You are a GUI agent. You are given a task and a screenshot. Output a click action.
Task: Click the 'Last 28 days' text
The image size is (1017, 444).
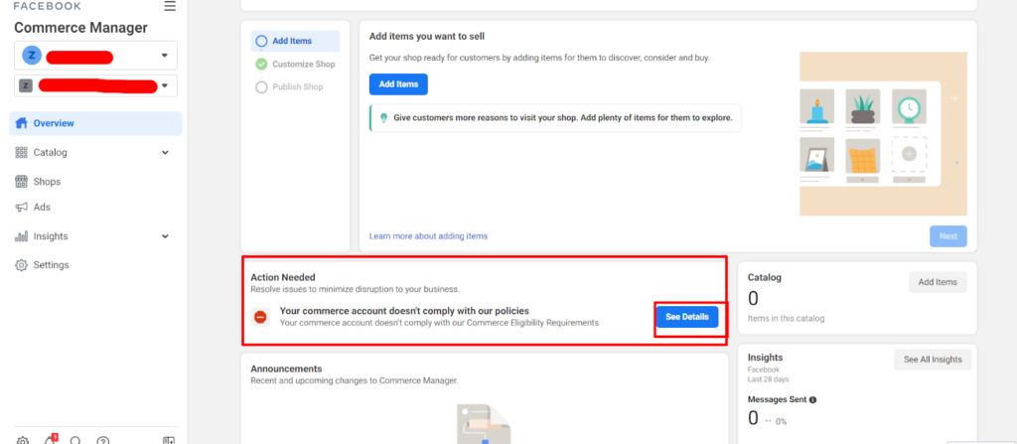tap(768, 379)
